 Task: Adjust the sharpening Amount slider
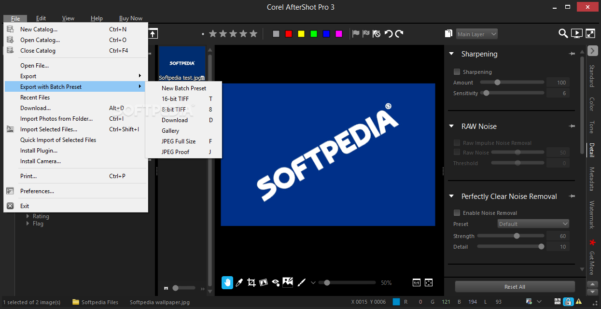click(x=511, y=83)
